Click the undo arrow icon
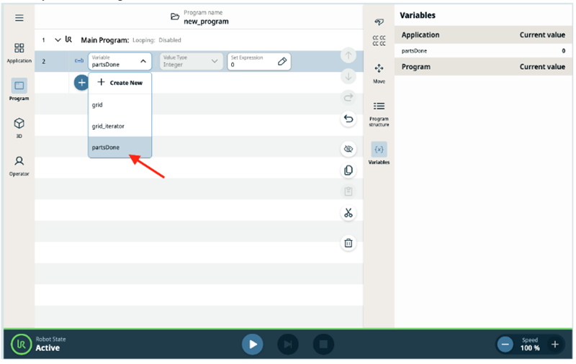This screenshot has height=364, width=576. pos(348,119)
